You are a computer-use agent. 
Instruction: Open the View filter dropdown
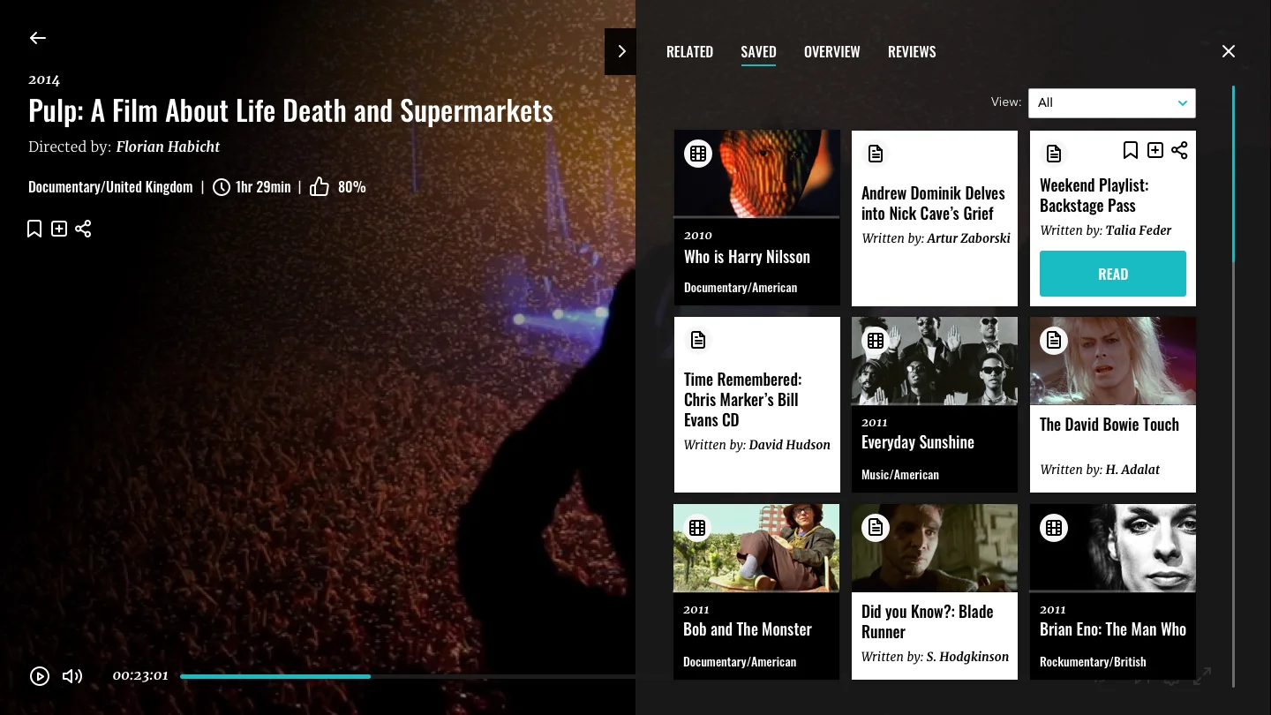[x=1111, y=102]
